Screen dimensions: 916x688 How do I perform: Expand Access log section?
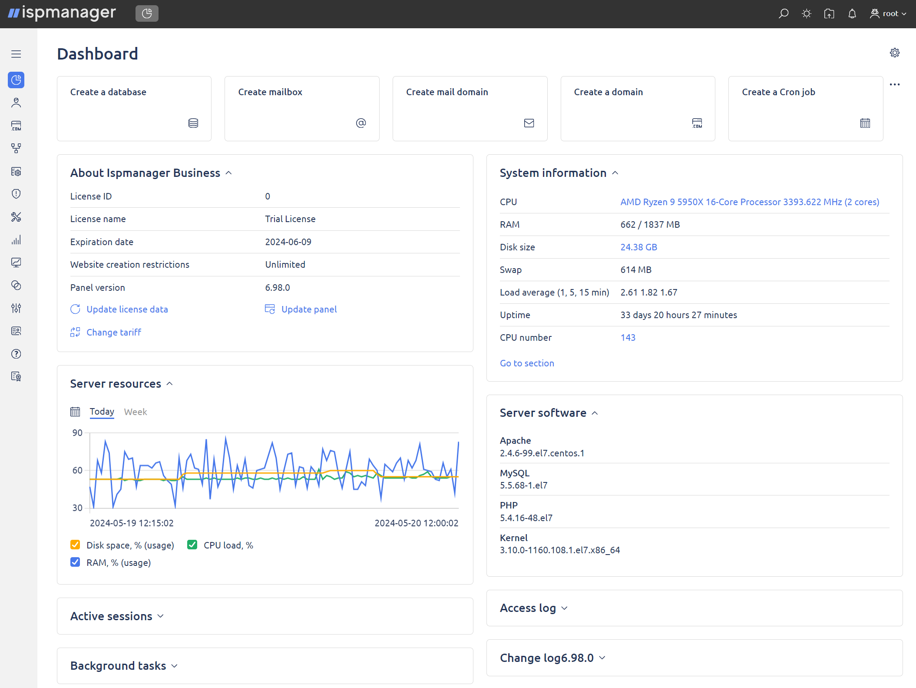pos(565,608)
